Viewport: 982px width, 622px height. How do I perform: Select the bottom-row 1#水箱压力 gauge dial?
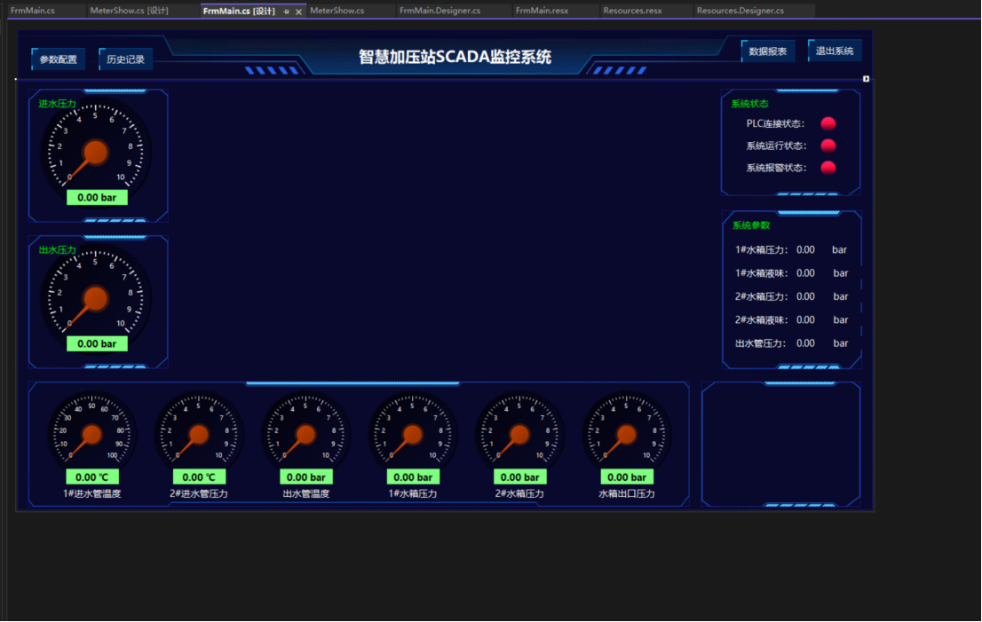[x=413, y=432]
